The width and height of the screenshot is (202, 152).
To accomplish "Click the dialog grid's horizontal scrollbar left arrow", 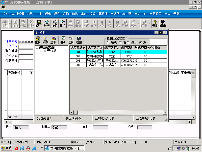I will coord(72,112).
